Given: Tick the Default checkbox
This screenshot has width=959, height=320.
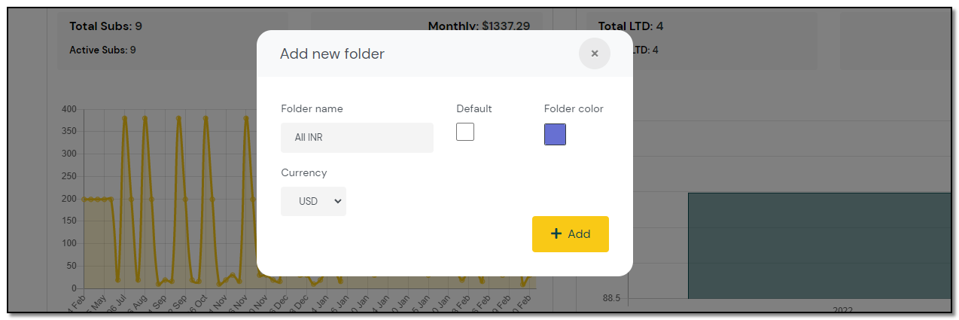Looking at the screenshot, I should click(x=465, y=132).
